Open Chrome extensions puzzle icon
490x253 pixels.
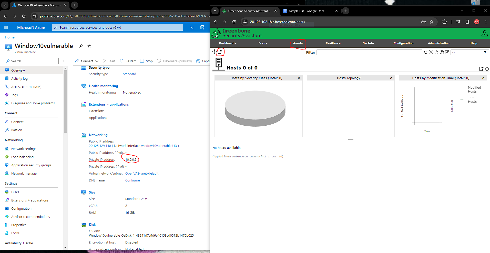click(444, 22)
